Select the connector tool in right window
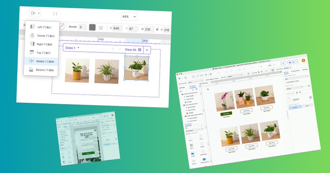This screenshot has height=173, width=330. click(185, 78)
